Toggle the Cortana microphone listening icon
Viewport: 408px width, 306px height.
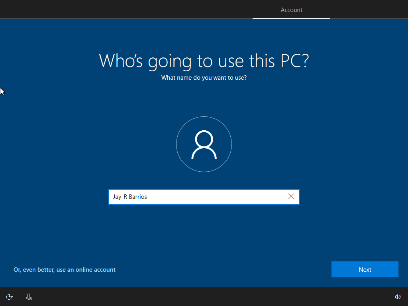pos(29,297)
